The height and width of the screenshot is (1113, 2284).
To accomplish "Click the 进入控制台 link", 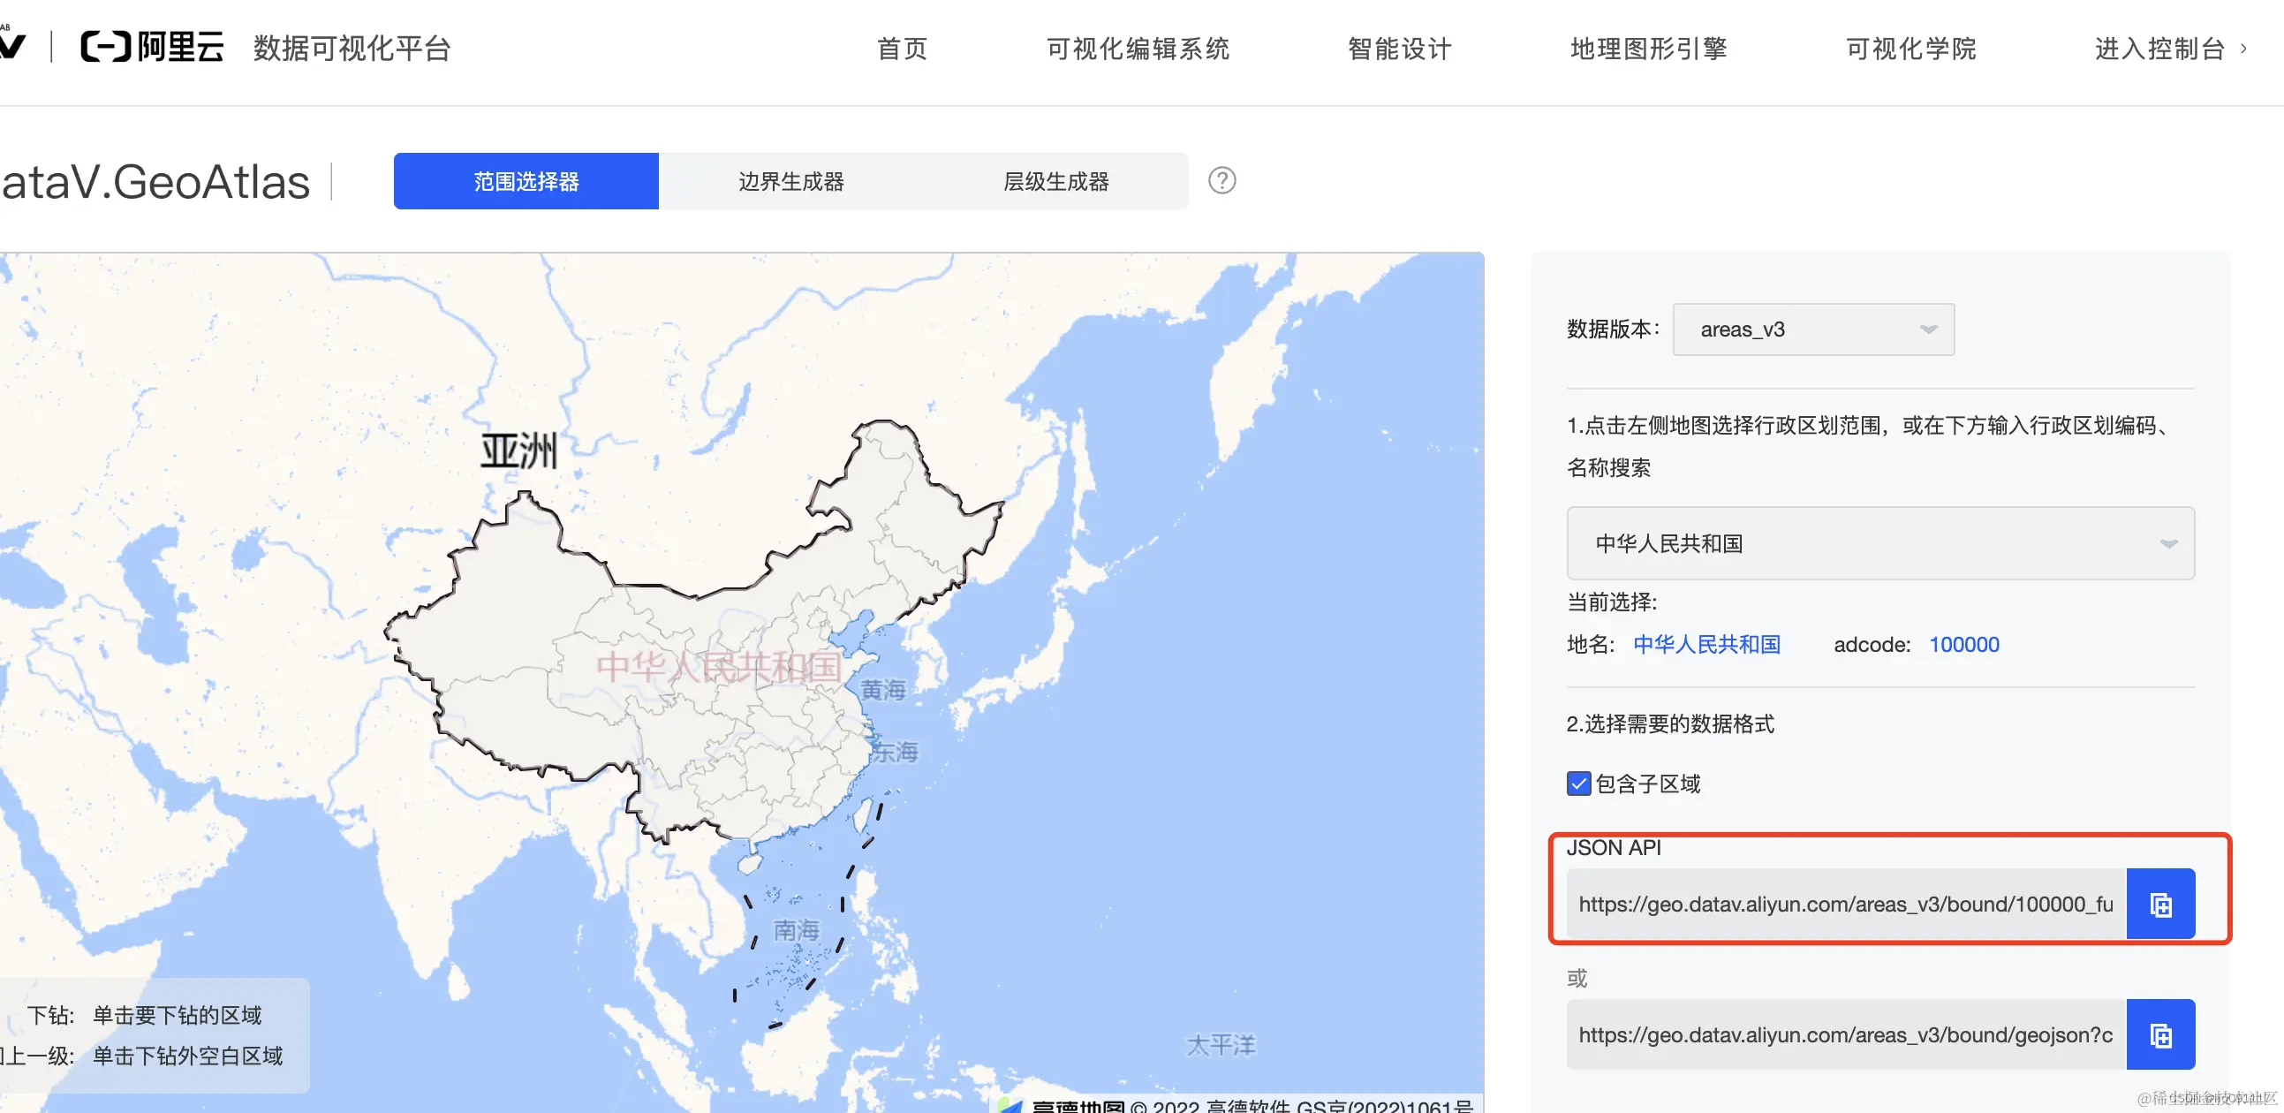I will 2159,49.
